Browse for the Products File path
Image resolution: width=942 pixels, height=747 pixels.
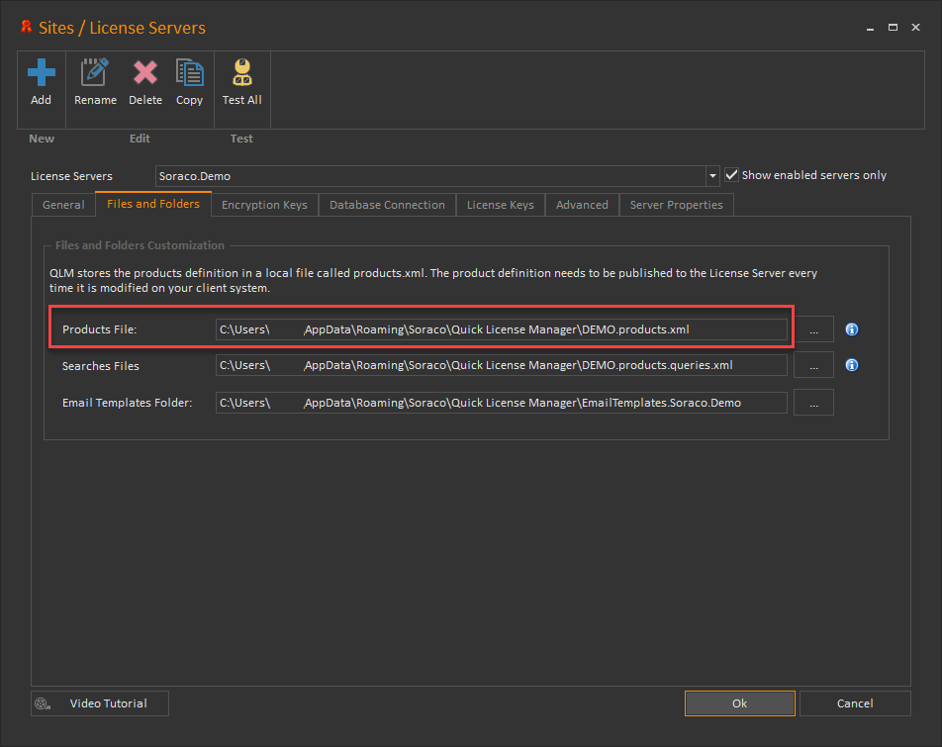[x=813, y=329]
